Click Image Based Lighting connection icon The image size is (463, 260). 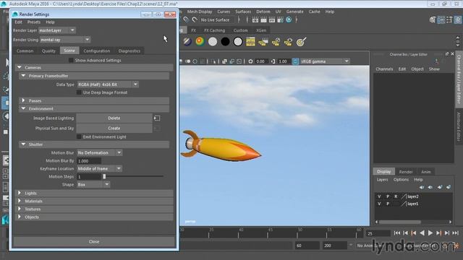[157, 118]
